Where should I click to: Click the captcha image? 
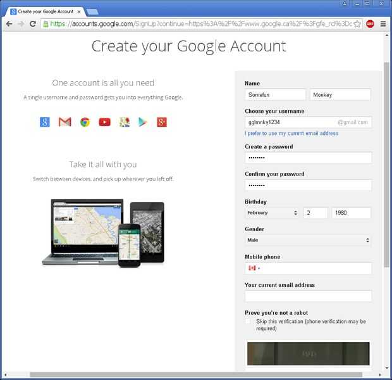[308, 353]
